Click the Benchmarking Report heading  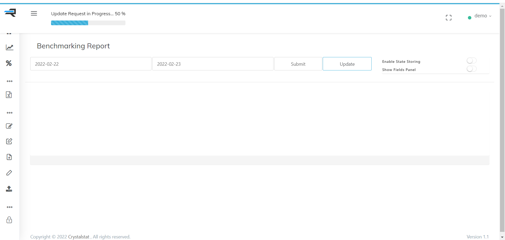pos(73,46)
